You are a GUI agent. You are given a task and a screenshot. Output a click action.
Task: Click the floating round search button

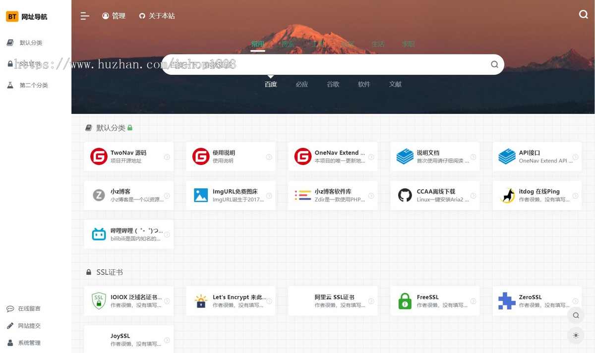click(576, 315)
